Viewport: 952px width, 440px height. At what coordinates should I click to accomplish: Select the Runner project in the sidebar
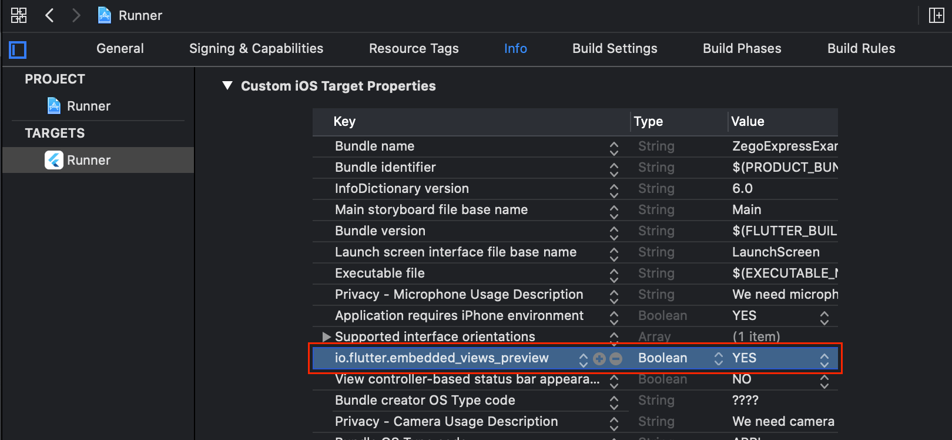coord(88,106)
